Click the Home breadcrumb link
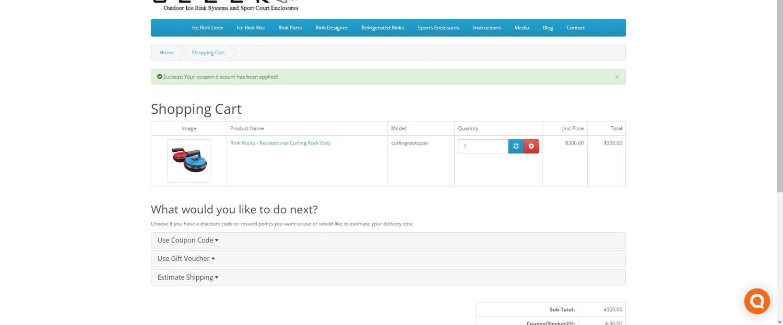 [x=167, y=53]
